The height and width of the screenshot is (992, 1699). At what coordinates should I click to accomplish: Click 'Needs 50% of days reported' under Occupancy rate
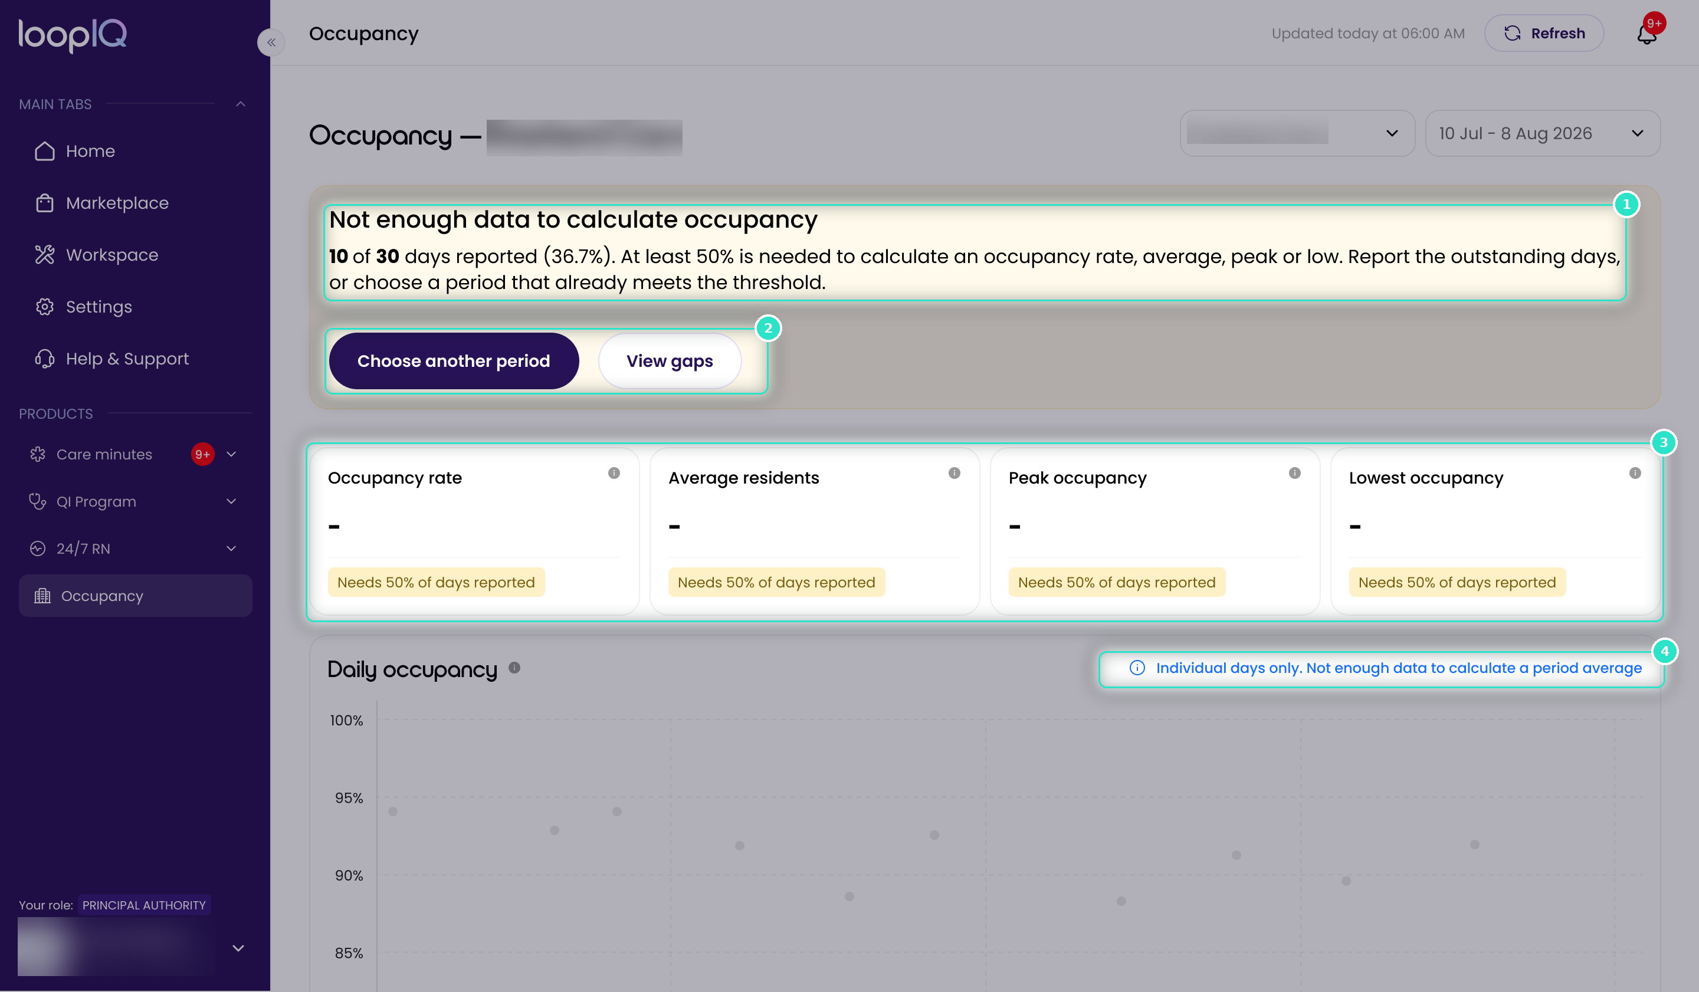436,582
